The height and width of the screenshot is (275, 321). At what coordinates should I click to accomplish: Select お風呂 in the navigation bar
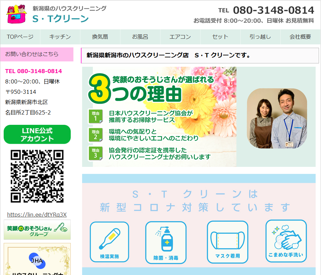[140, 37]
